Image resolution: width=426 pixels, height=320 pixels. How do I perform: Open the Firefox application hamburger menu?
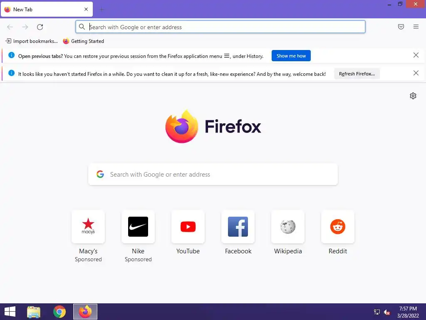click(416, 27)
